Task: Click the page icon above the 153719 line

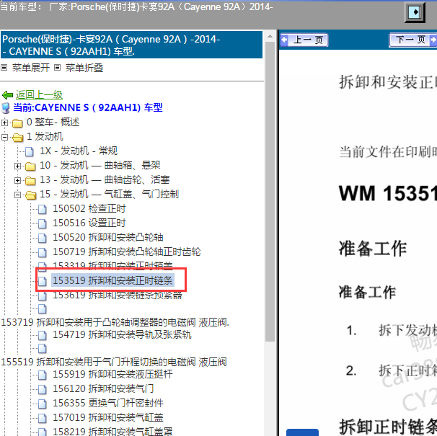Action: 43,309
